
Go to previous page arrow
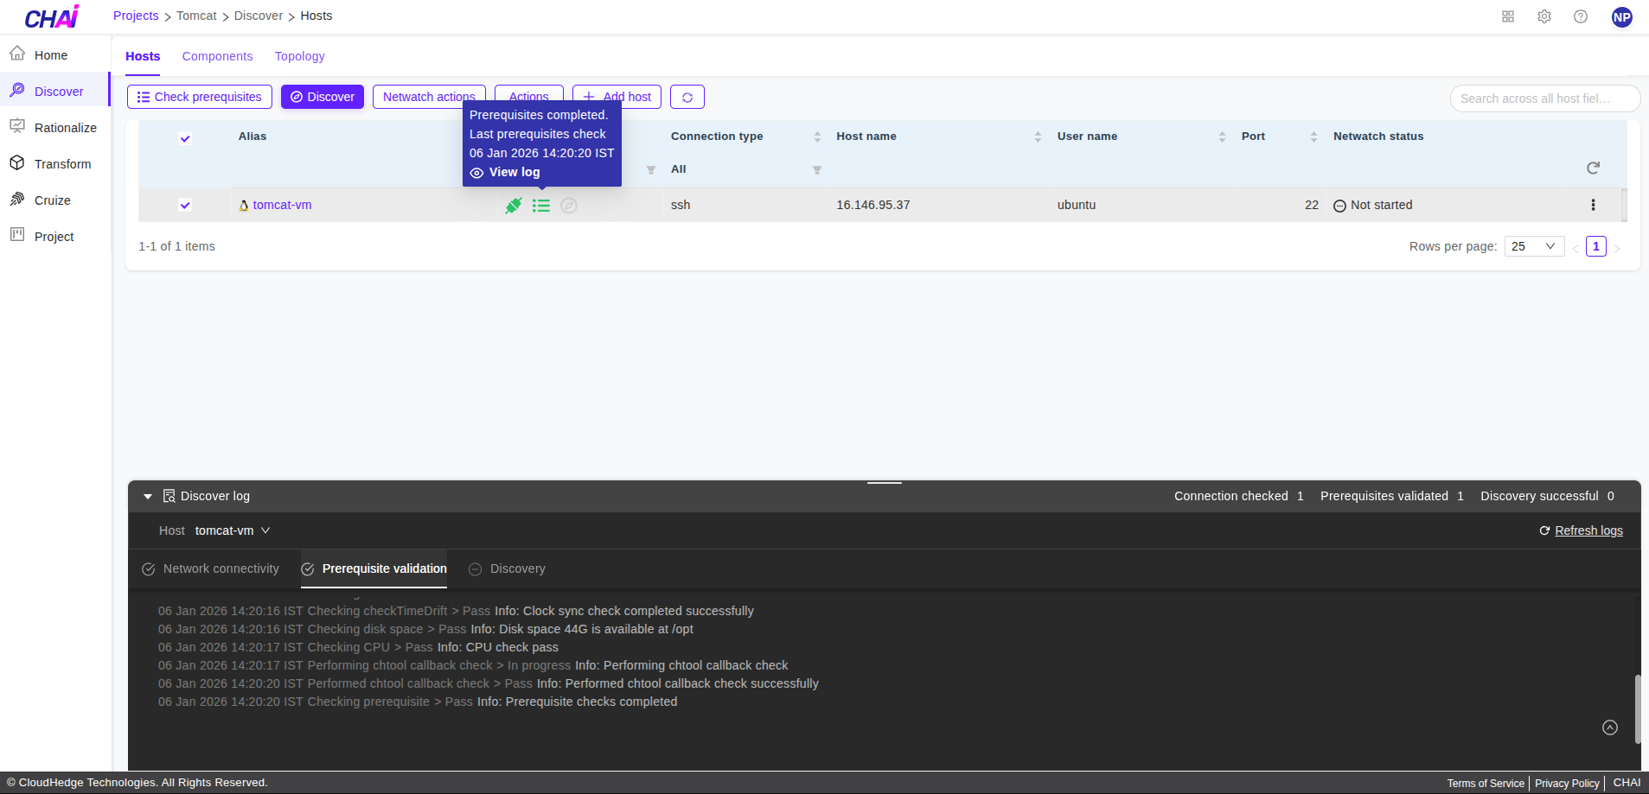[1575, 248]
